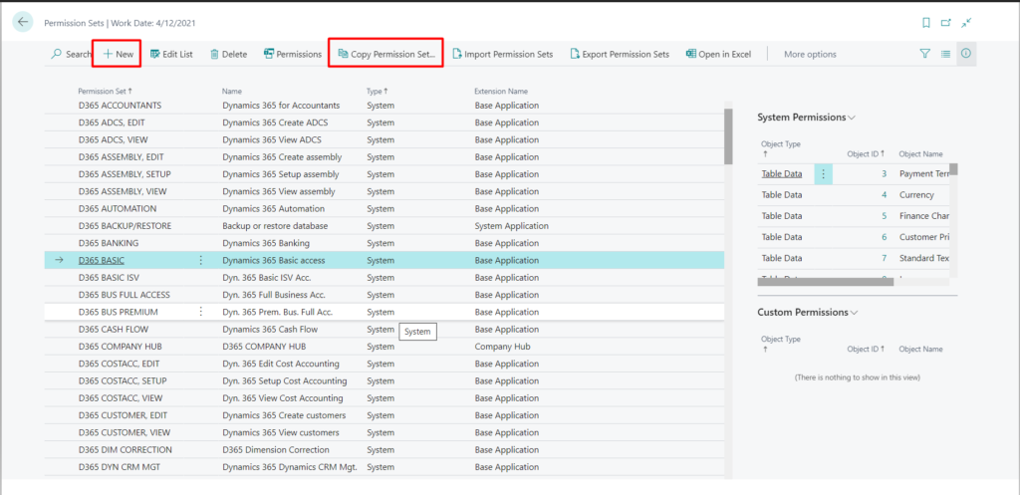This screenshot has height=495, width=1020.
Task: Select the D365 ASSEMBLY, SETUP row
Action: [383, 174]
